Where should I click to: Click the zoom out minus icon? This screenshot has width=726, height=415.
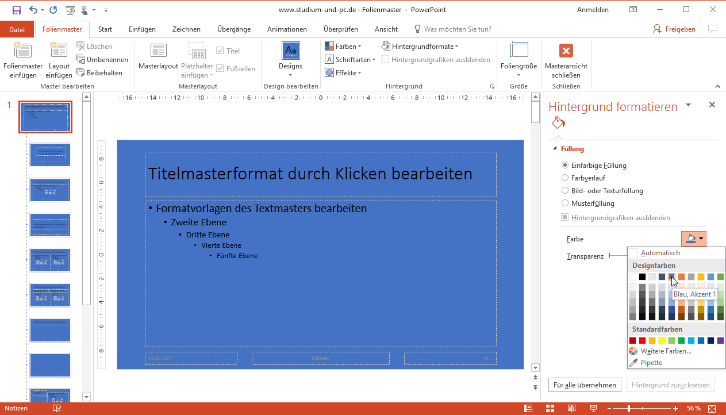coord(608,408)
